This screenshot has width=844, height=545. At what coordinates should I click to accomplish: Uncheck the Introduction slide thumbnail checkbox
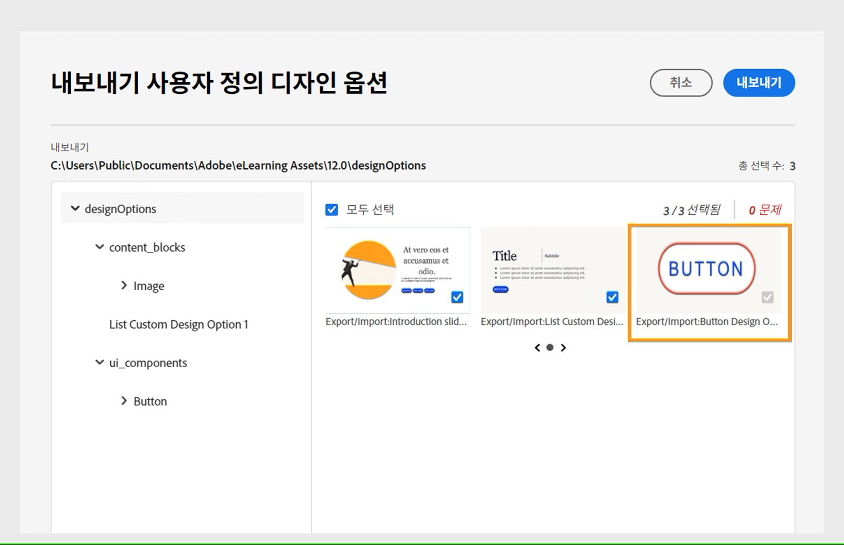coord(457,298)
